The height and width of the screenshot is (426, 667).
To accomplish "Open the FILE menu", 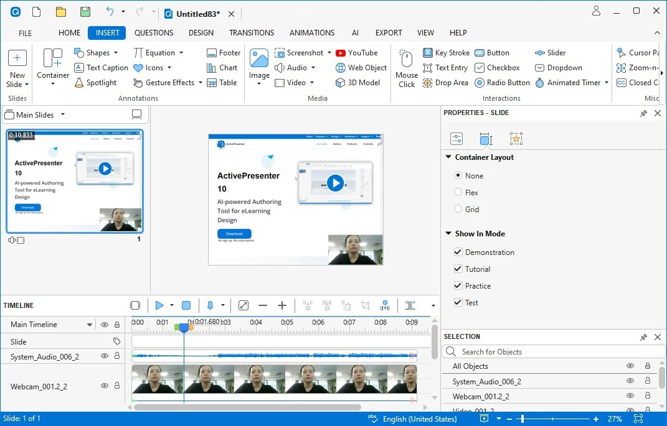I will coord(26,33).
